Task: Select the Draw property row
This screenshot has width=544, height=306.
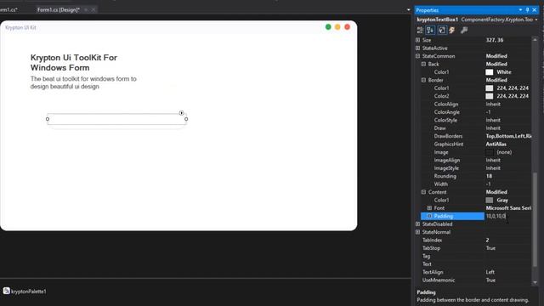Action: (x=475, y=128)
